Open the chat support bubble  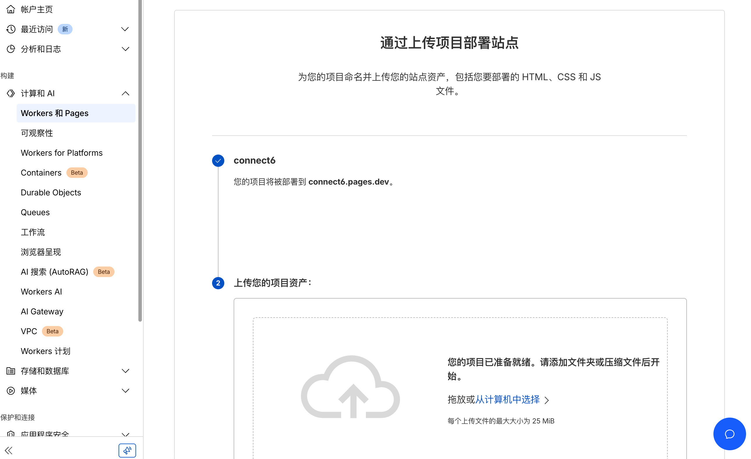[729, 434]
